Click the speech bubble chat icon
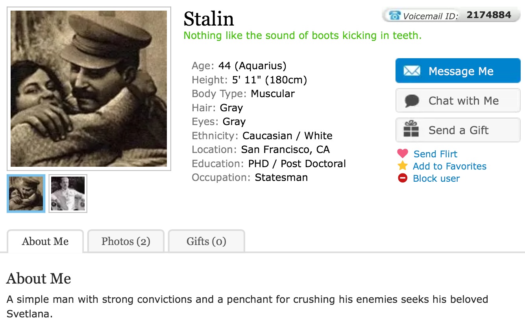Viewport: 525px width, 328px height. coord(412,101)
